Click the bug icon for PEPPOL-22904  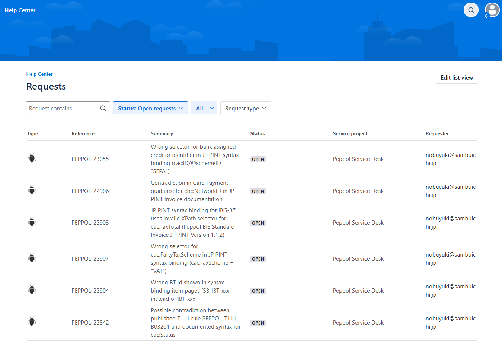pos(32,290)
